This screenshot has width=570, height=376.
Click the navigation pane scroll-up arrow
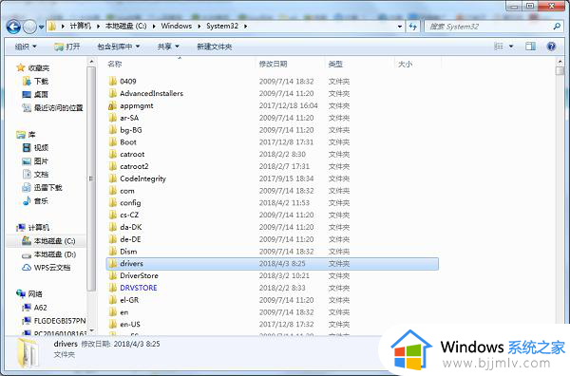(91, 62)
